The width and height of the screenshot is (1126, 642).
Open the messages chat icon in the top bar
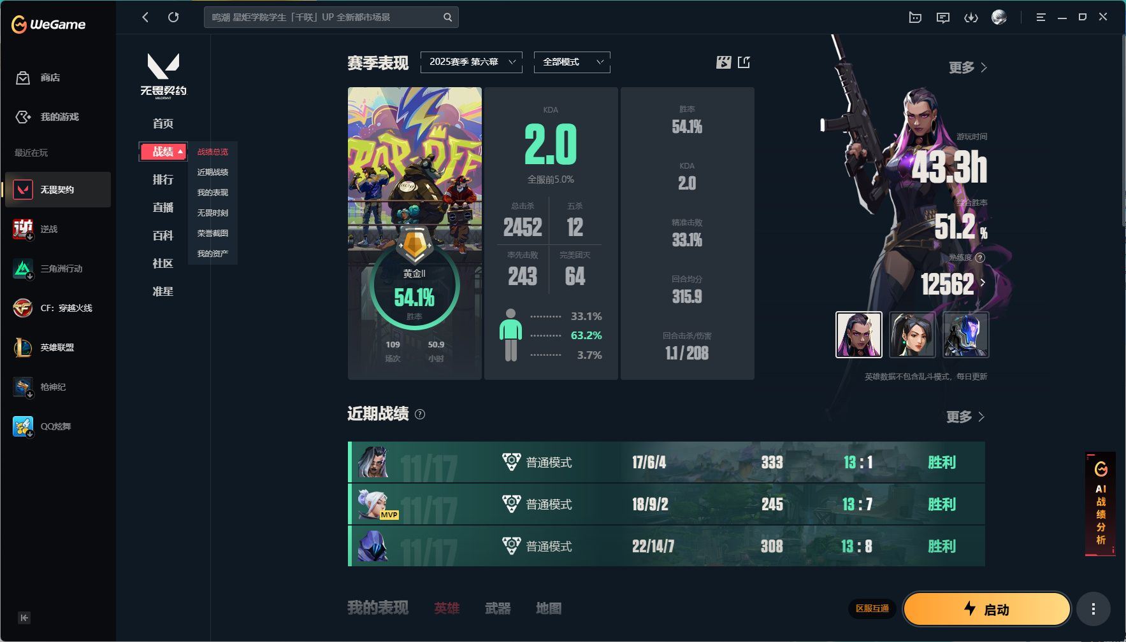pos(942,18)
